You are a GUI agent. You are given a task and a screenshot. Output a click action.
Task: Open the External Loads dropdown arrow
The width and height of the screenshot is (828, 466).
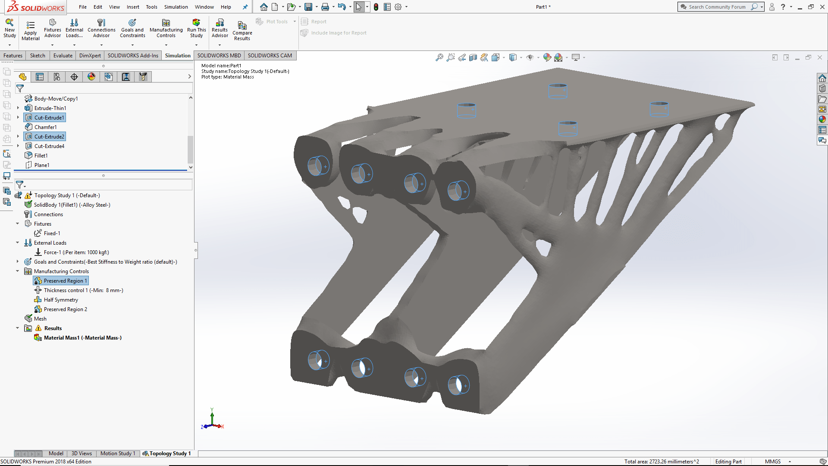click(74, 45)
